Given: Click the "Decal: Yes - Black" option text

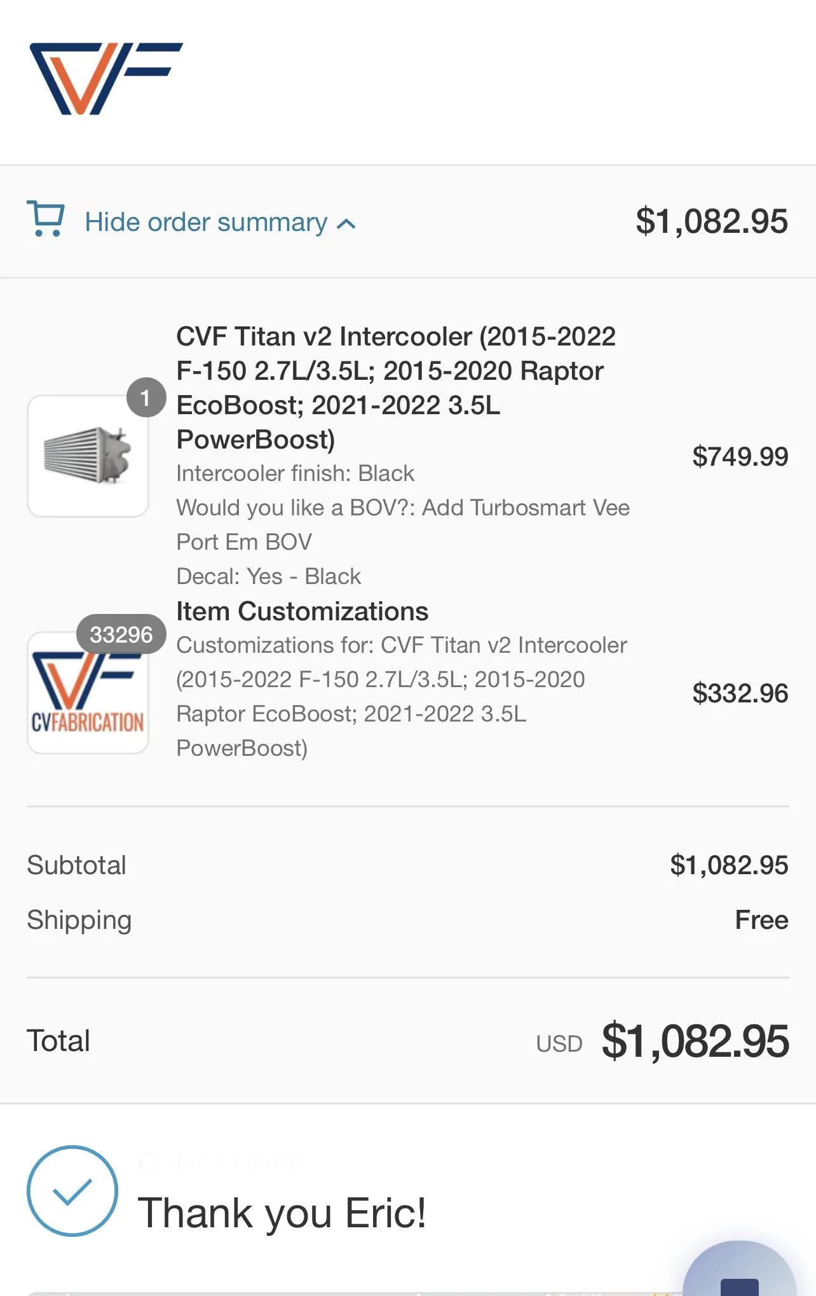Looking at the screenshot, I should click(268, 576).
